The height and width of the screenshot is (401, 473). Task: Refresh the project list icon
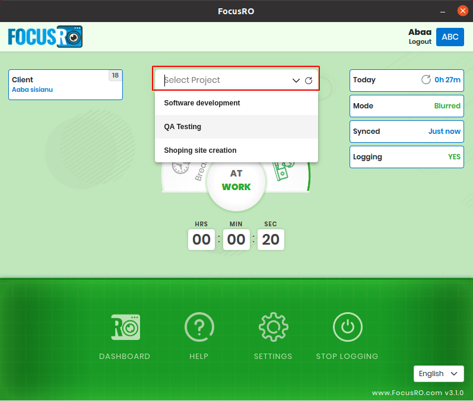tap(309, 81)
